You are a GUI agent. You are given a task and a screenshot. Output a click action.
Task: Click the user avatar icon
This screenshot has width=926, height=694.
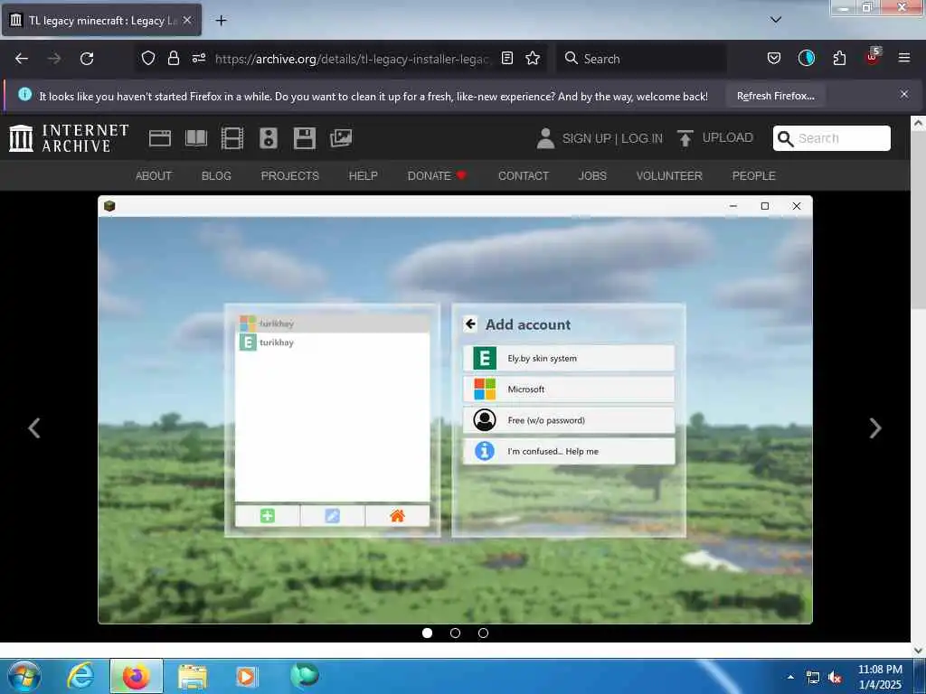tap(545, 138)
